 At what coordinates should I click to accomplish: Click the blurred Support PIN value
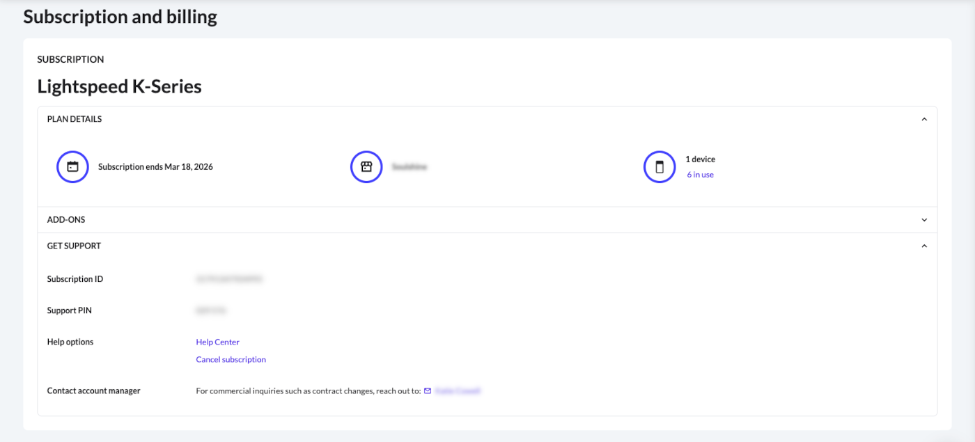(211, 310)
